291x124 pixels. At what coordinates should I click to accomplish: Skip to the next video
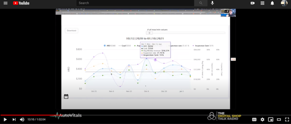pos(14,119)
